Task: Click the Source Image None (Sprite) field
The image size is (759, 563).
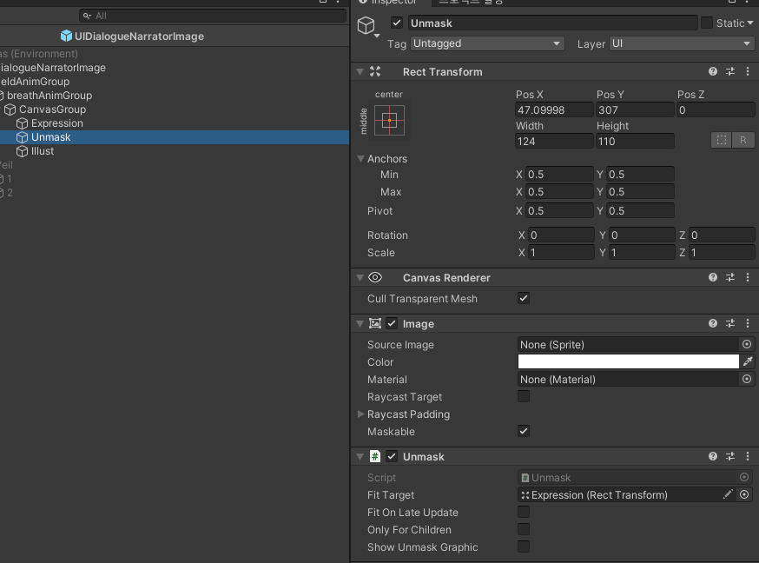Action: [629, 344]
